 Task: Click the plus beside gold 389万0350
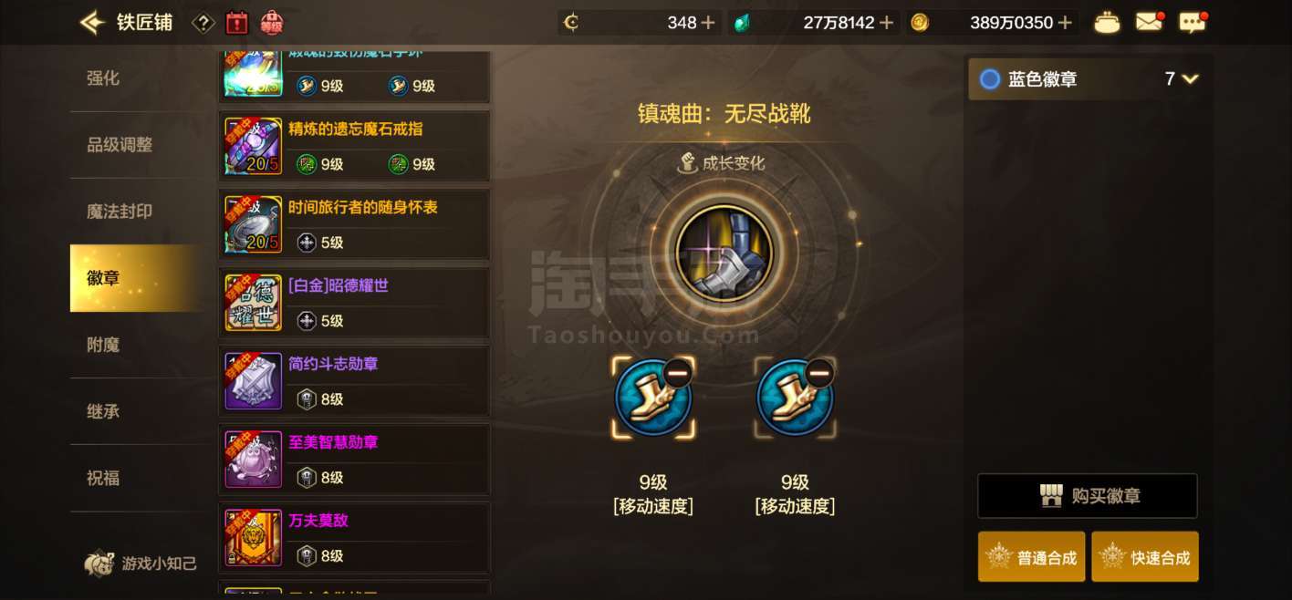[x=1065, y=23]
